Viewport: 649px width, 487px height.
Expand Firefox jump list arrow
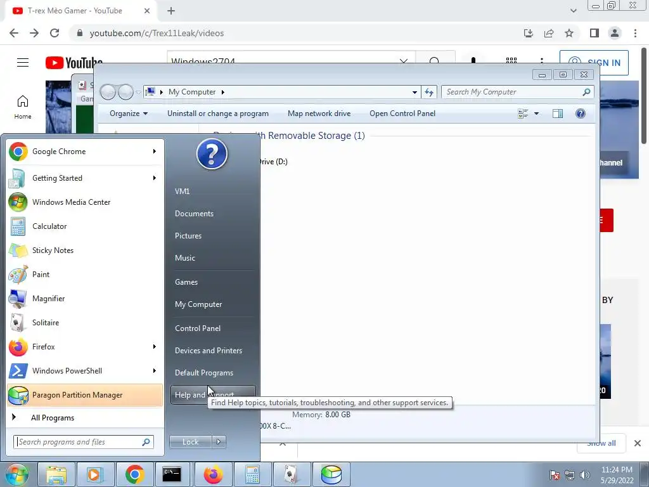click(155, 347)
